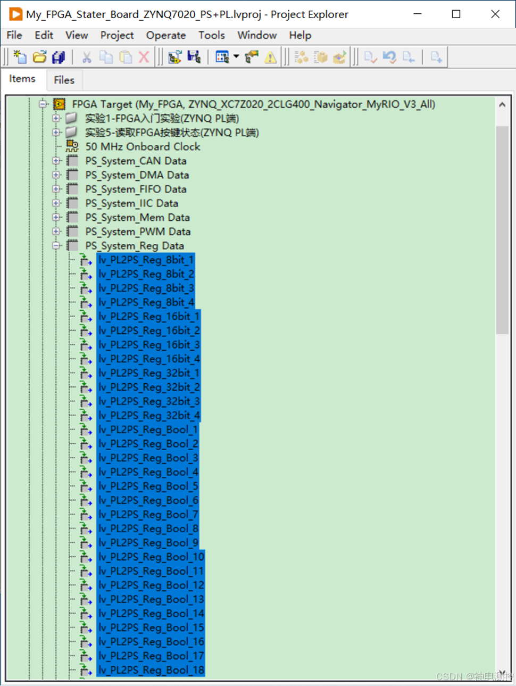Viewport: 516px width, 686px height.
Task: Click the FPGA Target chip icon
Action: click(59, 104)
